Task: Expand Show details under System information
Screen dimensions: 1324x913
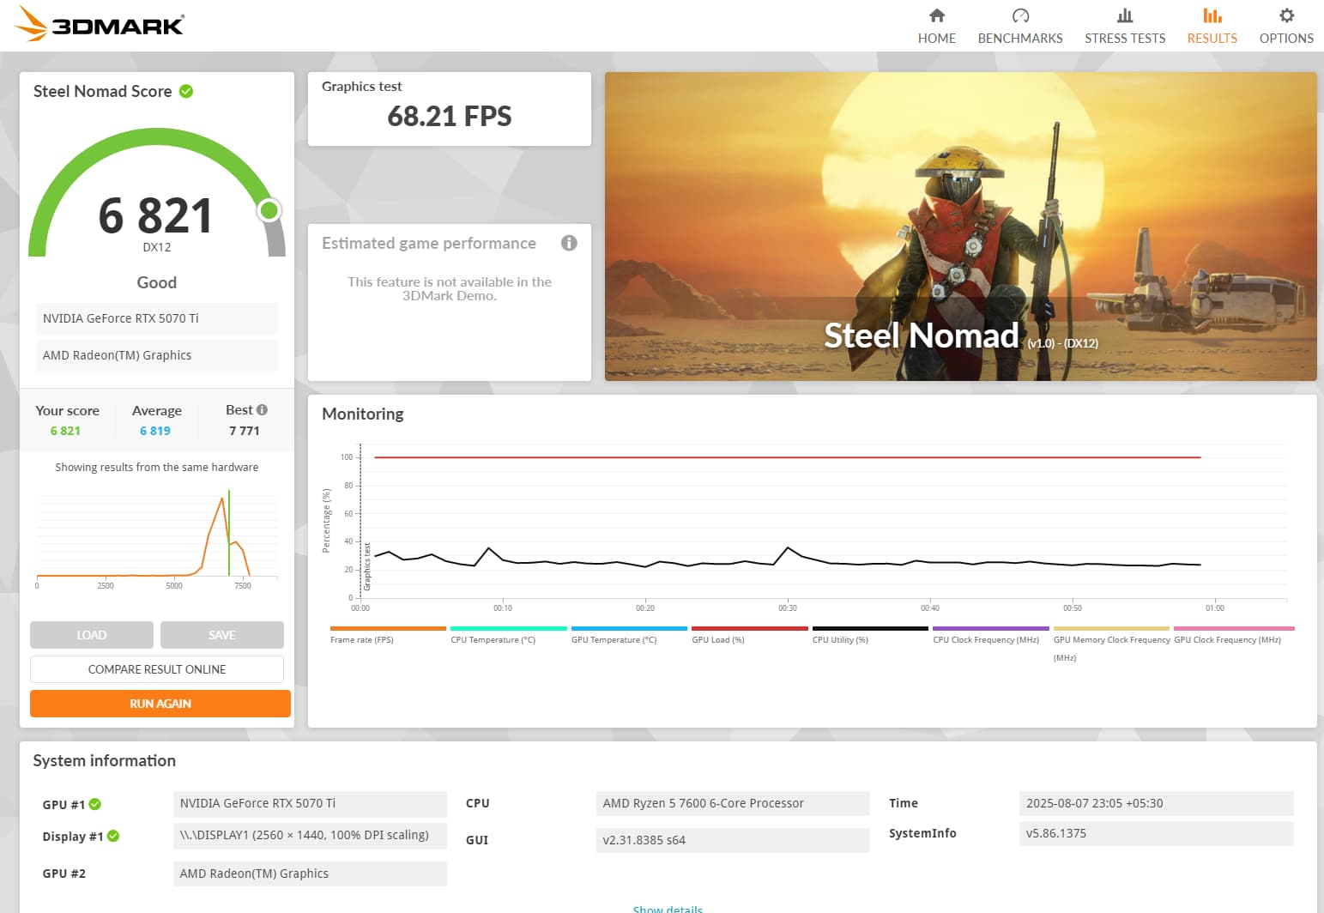Action: click(x=667, y=908)
